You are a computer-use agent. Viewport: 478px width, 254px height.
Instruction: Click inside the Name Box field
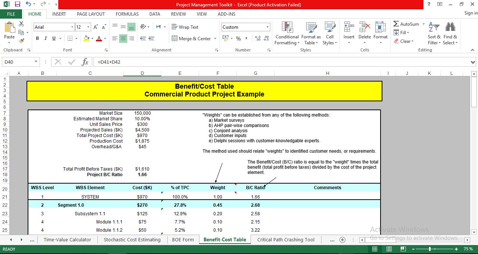pos(17,61)
